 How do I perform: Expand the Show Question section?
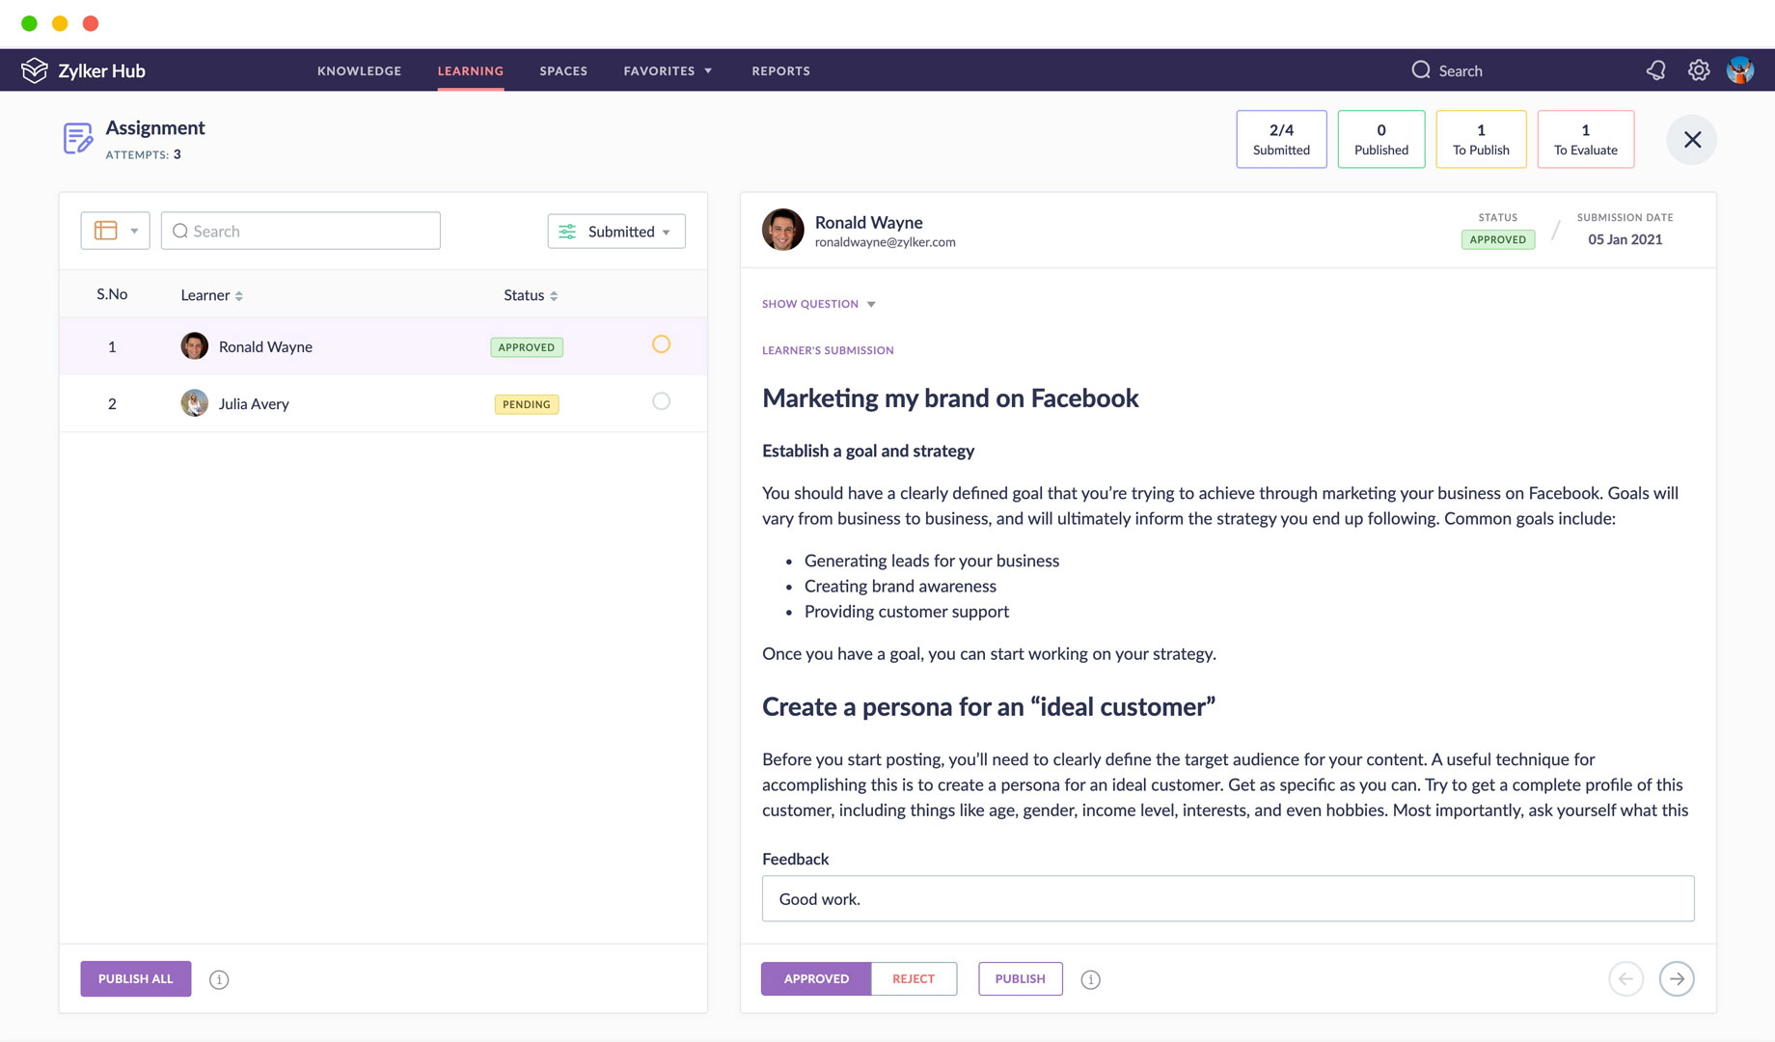[x=818, y=304]
